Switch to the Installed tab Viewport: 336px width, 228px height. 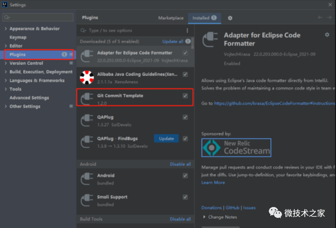[204, 18]
